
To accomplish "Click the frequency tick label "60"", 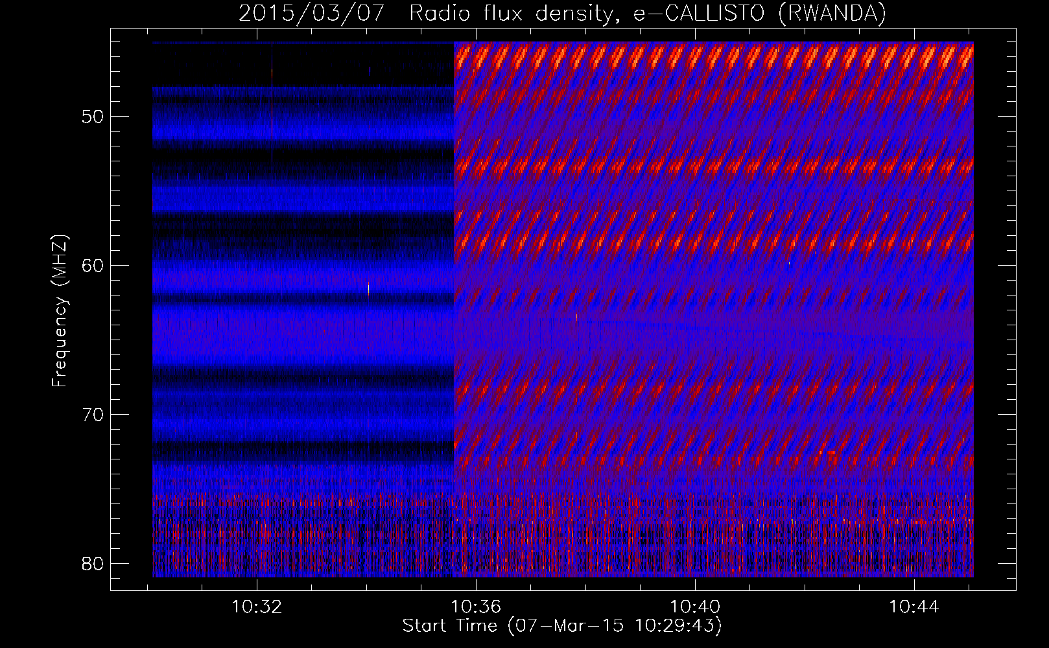I will [x=93, y=266].
